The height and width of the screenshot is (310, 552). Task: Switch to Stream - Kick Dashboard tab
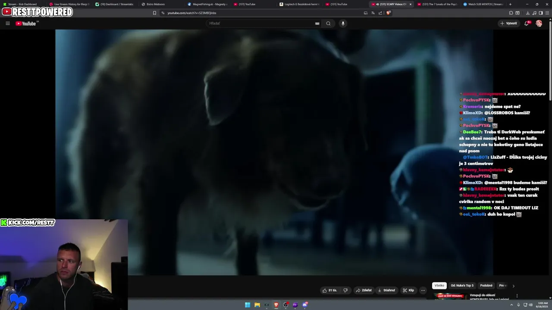[22, 4]
